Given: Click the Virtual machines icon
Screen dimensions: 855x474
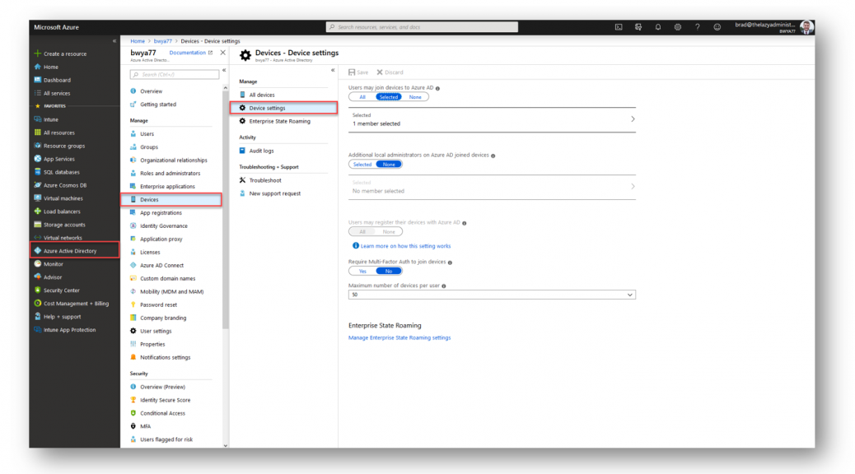Looking at the screenshot, I should tap(38, 198).
